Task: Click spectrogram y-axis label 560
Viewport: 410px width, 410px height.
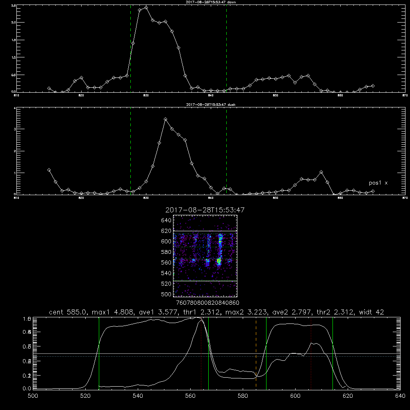Action: coord(166,262)
